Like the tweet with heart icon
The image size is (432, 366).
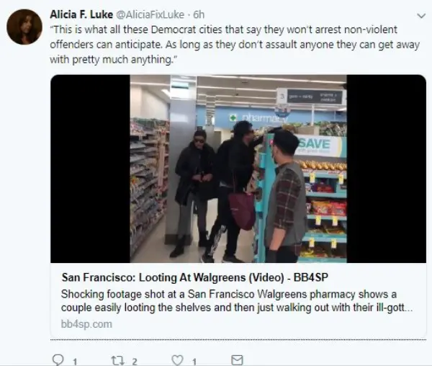click(x=177, y=360)
